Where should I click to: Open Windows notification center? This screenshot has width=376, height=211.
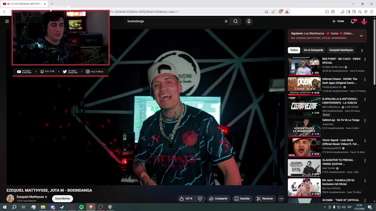point(370,207)
